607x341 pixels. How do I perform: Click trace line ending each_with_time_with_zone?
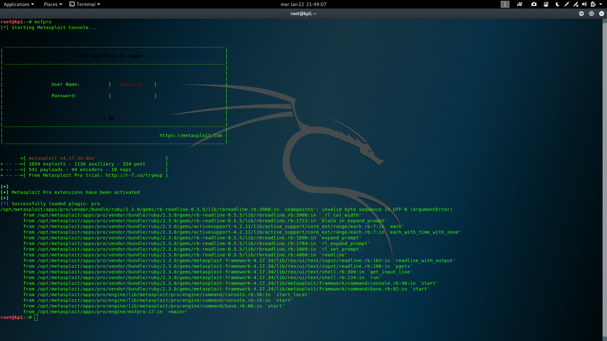click(x=242, y=232)
